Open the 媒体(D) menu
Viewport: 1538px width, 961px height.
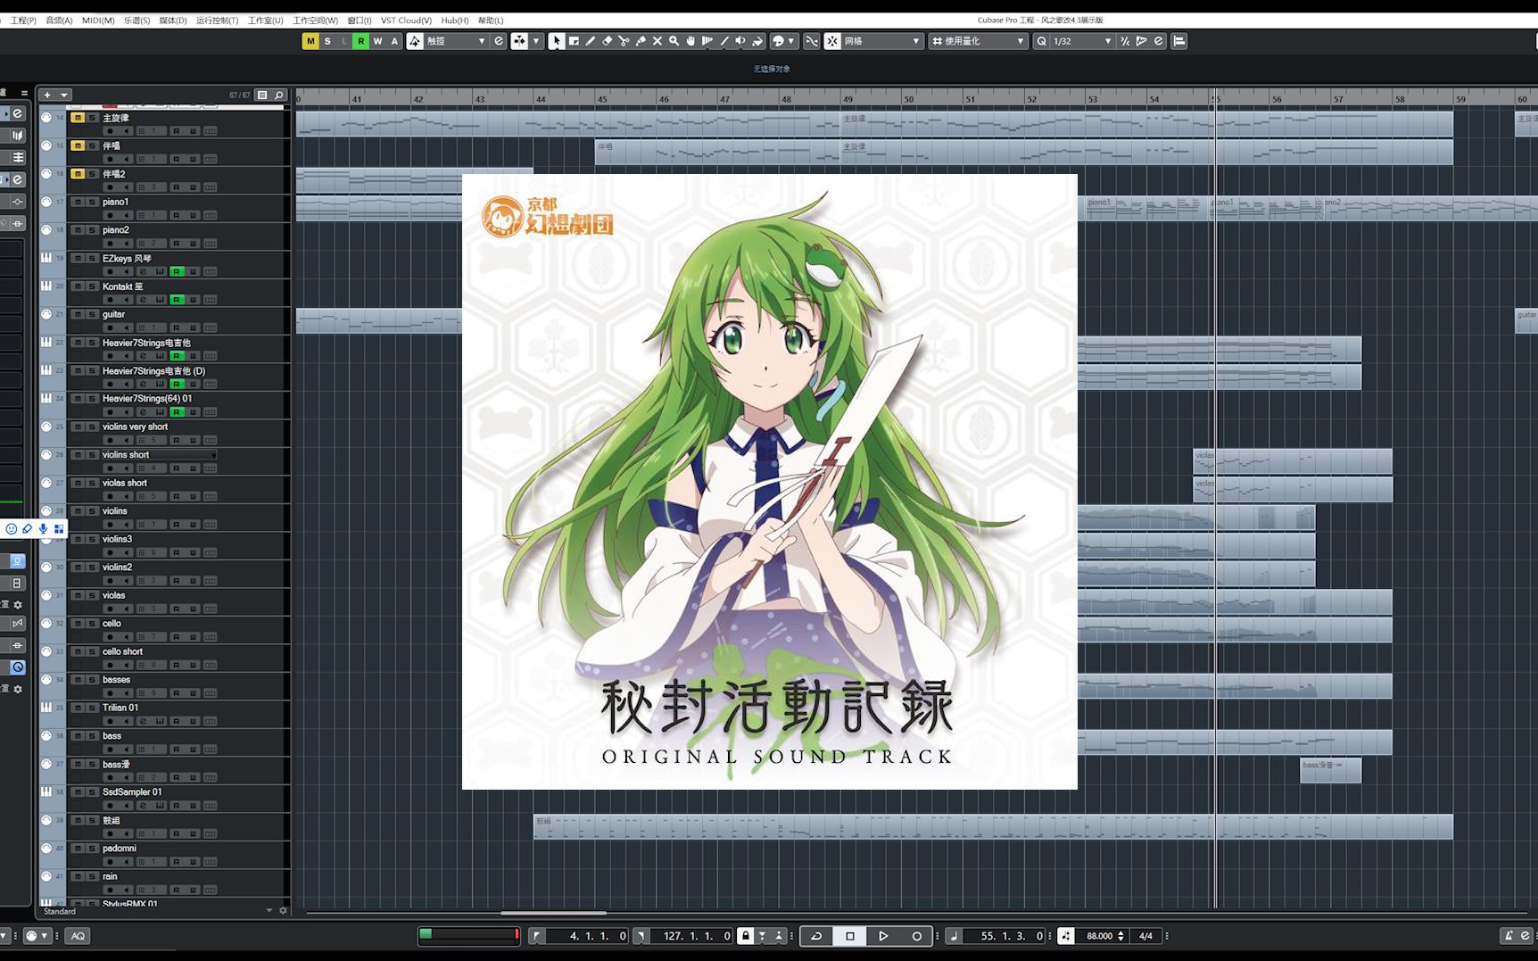(x=173, y=21)
